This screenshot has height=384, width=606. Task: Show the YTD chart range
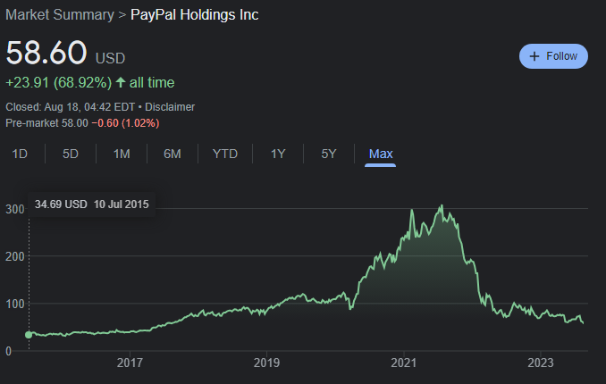(225, 154)
